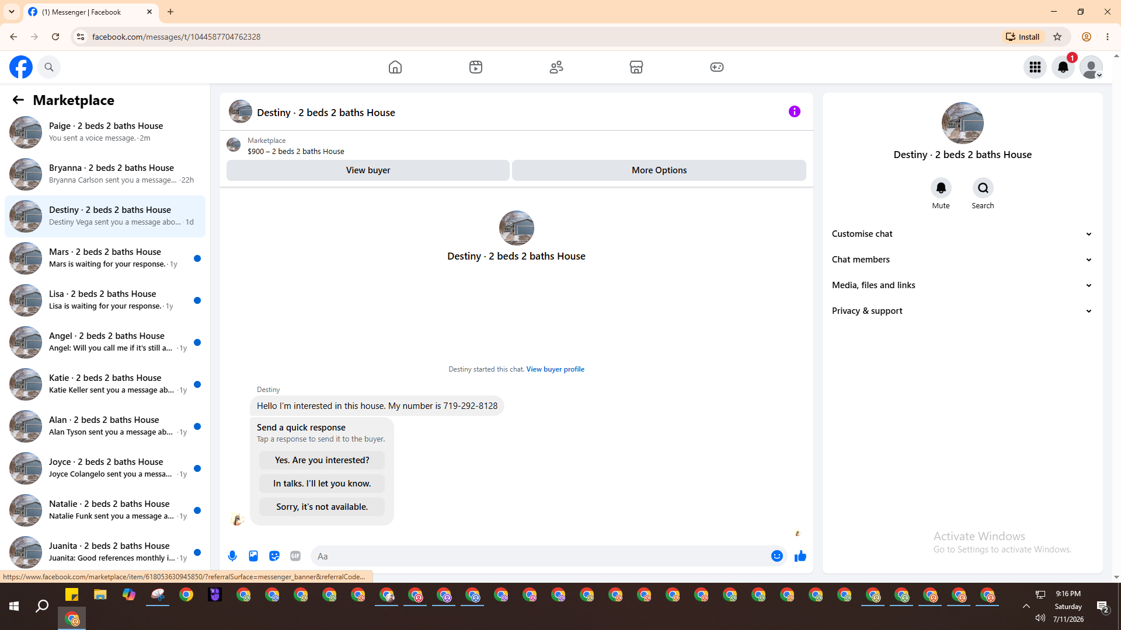Click the browser Install app button
This screenshot has height=630, width=1121.
pos(1022,37)
